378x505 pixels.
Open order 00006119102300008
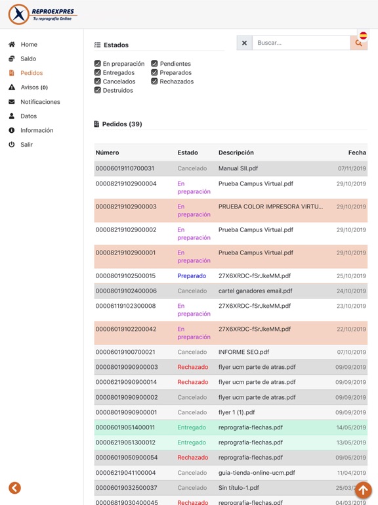(230, 310)
